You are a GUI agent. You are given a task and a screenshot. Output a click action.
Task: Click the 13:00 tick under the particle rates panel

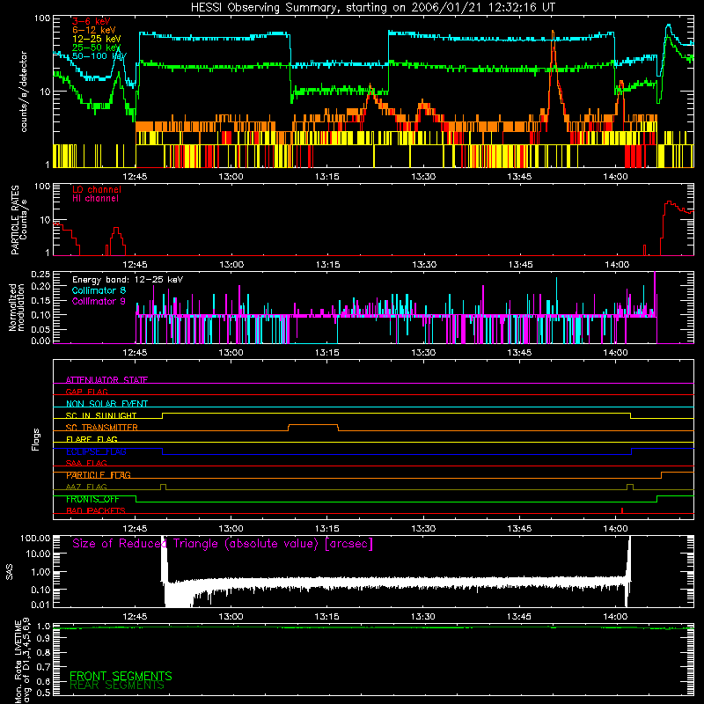click(x=231, y=265)
